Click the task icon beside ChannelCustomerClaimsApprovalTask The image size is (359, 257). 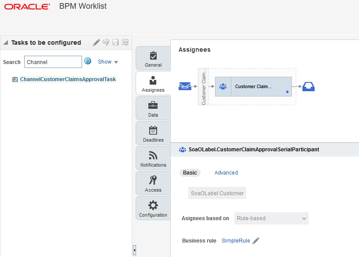click(15, 79)
